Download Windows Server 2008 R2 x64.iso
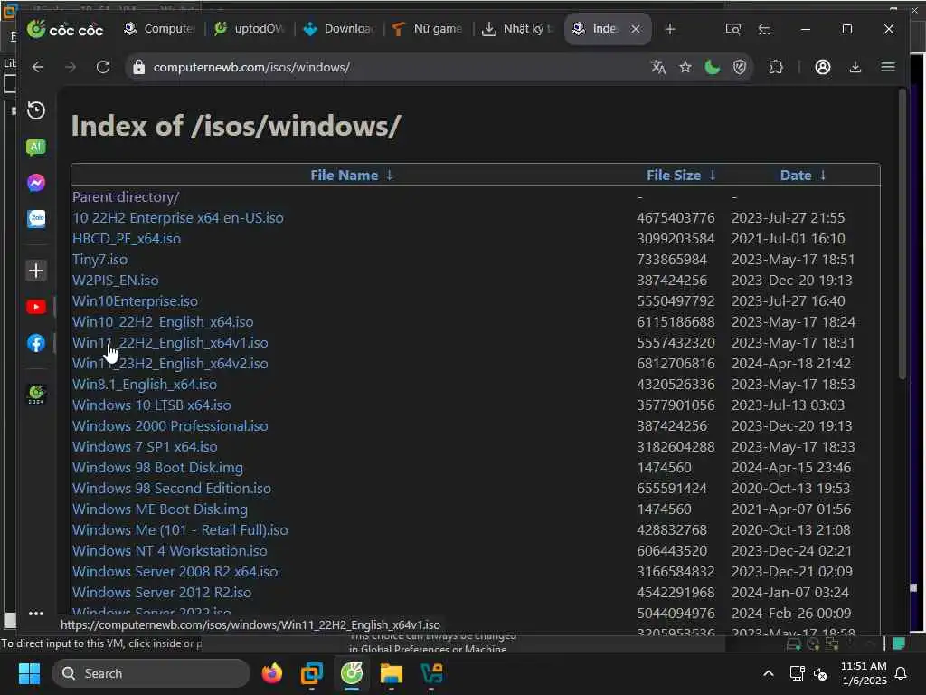Screen dimensions: 926x695 [x=175, y=572]
